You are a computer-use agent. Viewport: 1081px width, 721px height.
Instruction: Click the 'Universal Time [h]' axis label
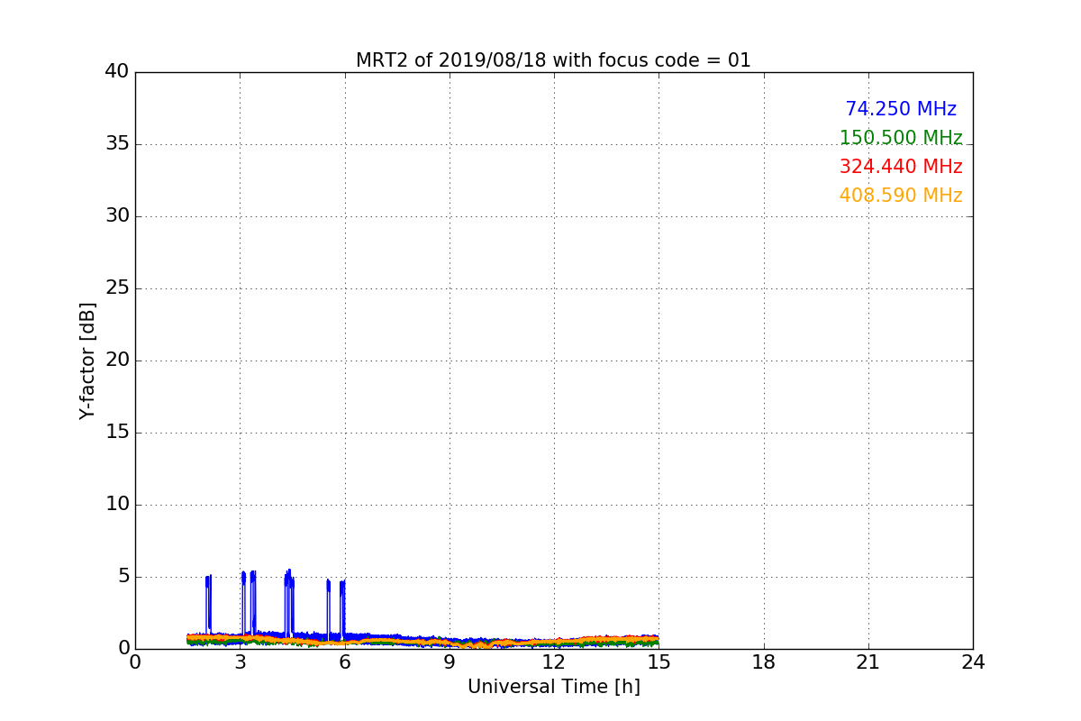tap(553, 687)
